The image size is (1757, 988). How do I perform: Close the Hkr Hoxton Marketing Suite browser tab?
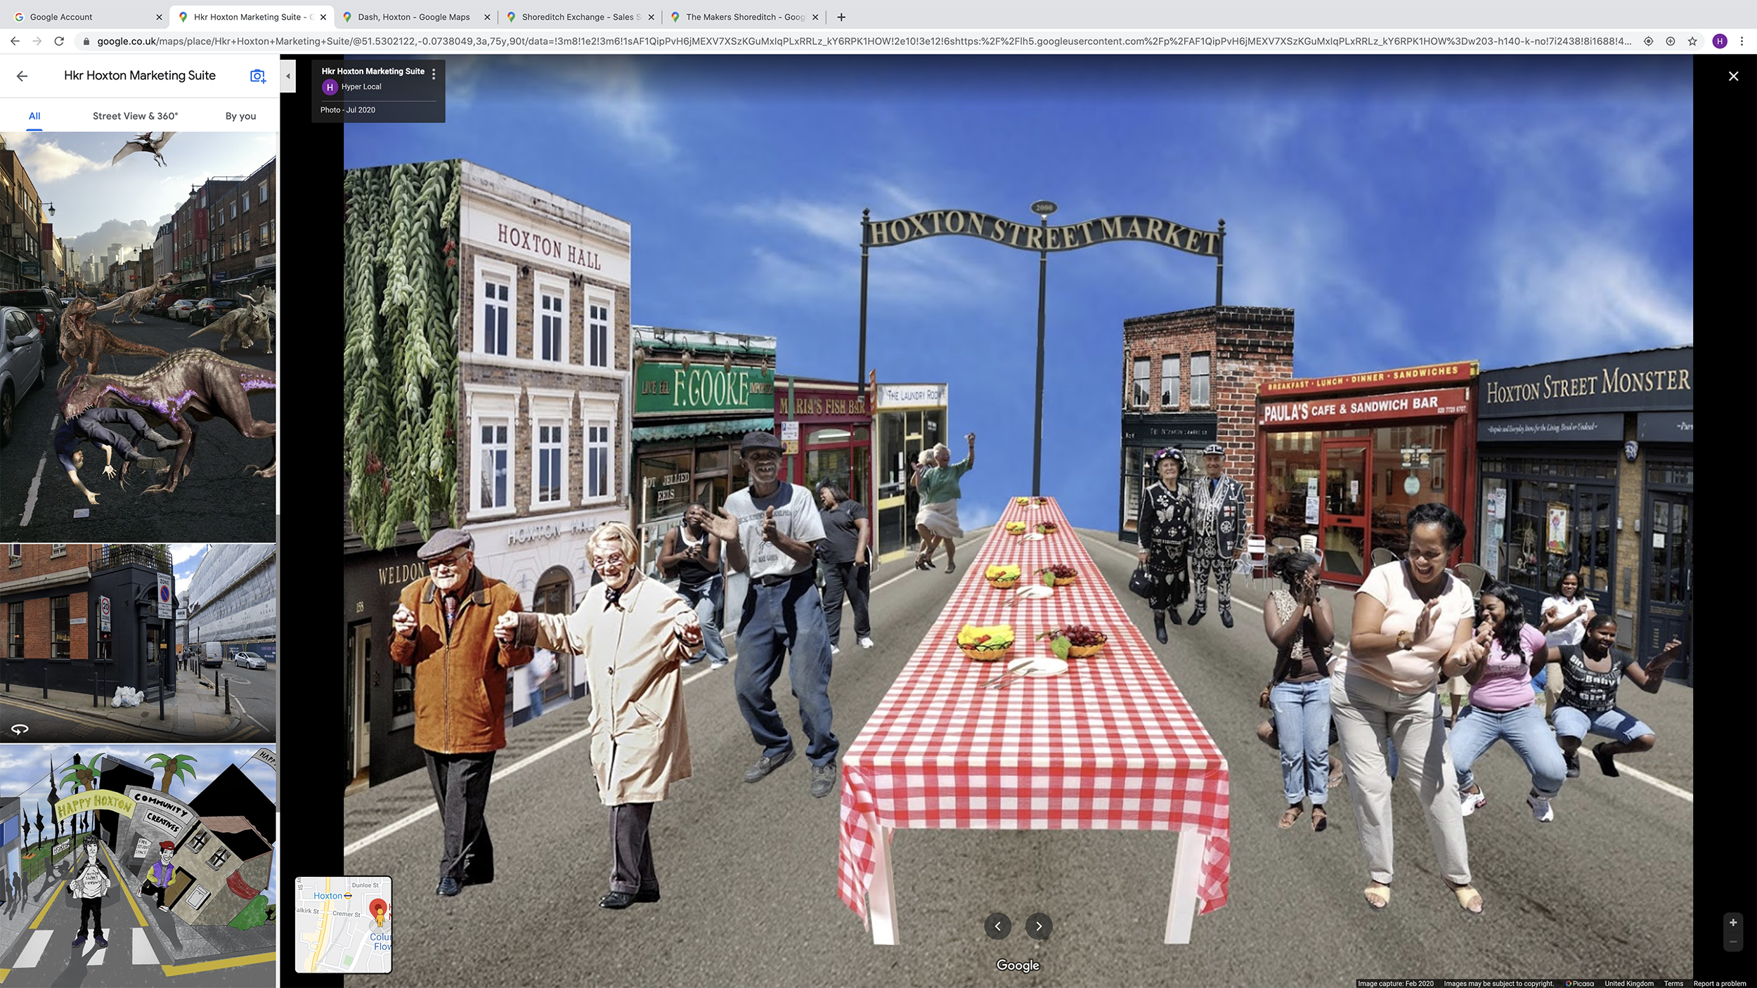(x=323, y=17)
